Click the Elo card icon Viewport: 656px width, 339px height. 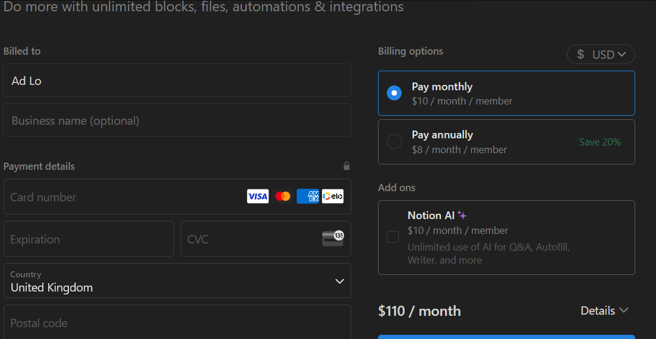click(333, 197)
